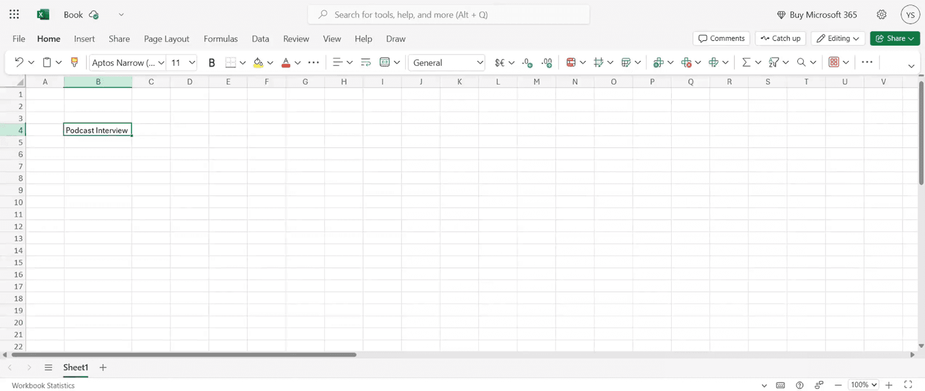Expand the Paste options arrow

58,62
